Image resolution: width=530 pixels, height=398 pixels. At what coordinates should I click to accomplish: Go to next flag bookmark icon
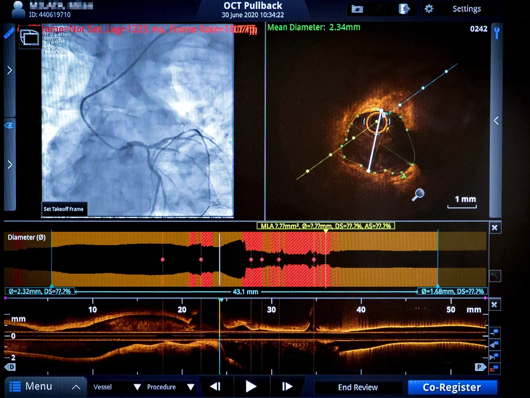[x=494, y=357]
